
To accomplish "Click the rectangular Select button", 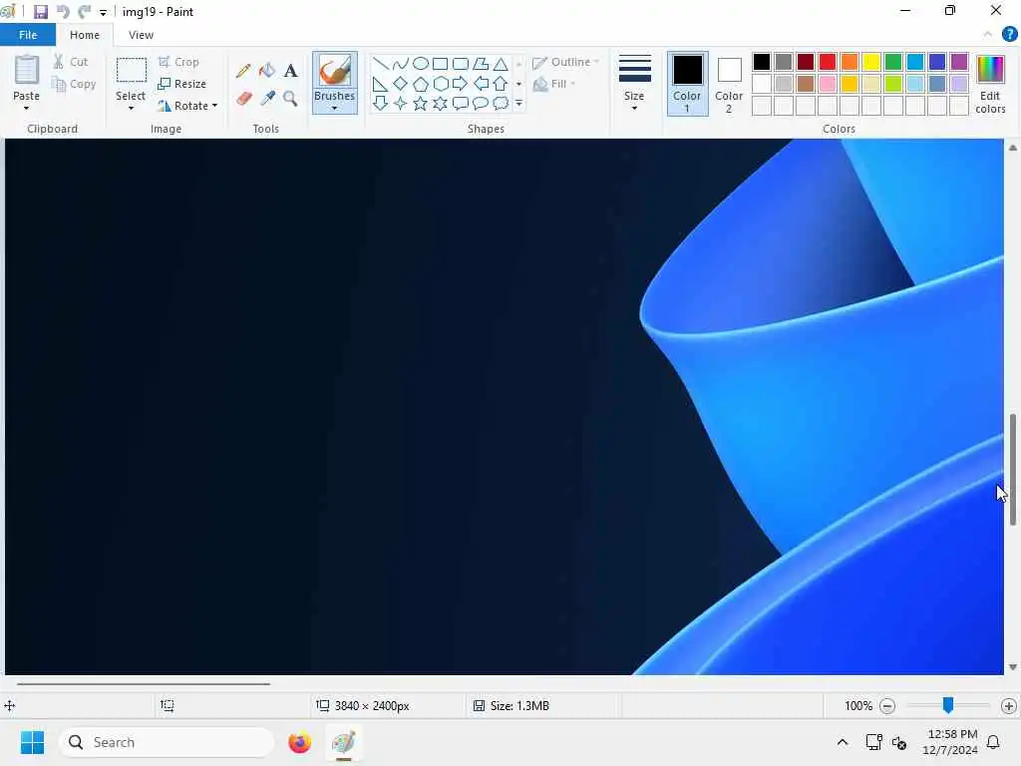I will [131, 71].
